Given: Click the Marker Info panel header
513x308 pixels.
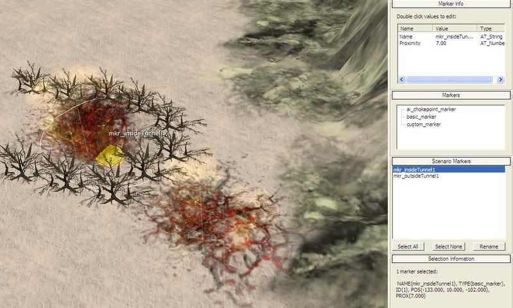Looking at the screenshot, I should (451, 4).
